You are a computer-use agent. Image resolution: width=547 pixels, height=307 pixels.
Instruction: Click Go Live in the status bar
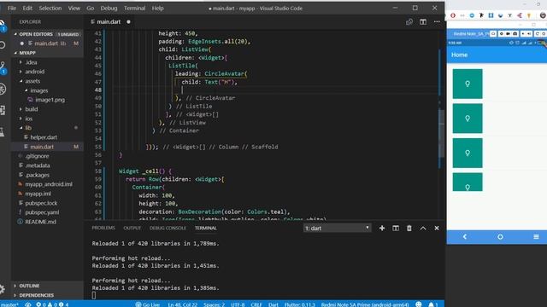148,304
